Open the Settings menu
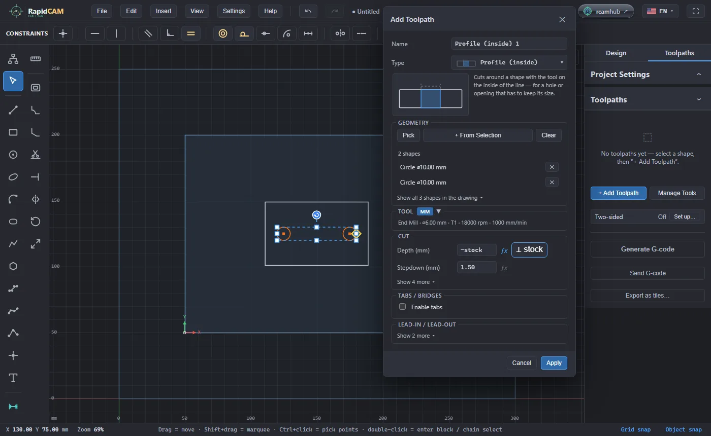711x436 pixels. coord(234,11)
